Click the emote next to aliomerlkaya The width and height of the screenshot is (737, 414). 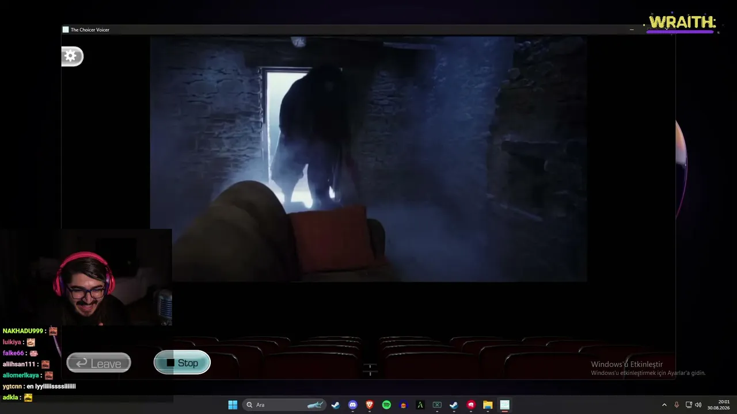(49, 375)
